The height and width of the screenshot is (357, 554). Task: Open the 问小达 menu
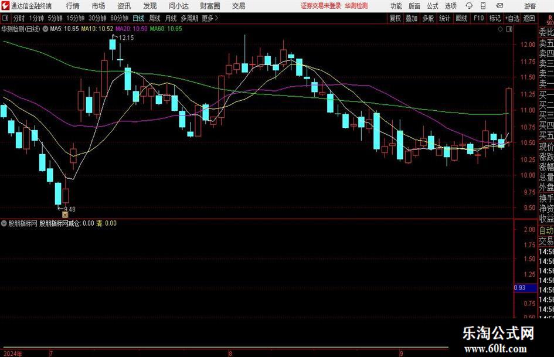tap(178, 6)
